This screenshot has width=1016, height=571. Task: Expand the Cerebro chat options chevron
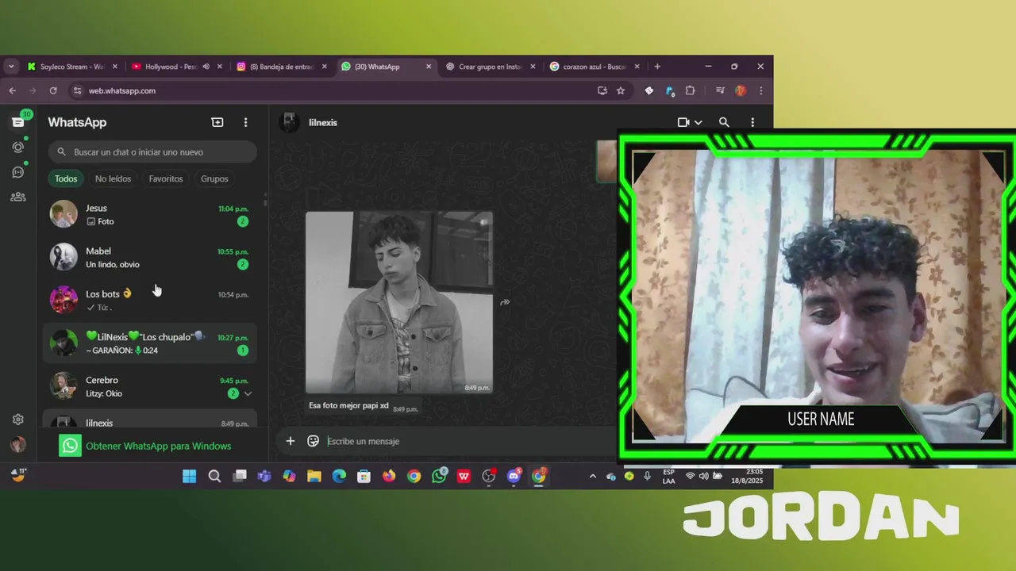pyautogui.click(x=248, y=393)
